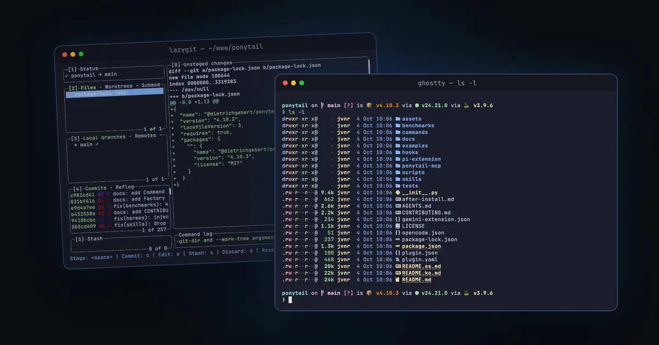Click the markdown icon next to AGENTS.md
The height and width of the screenshot is (345, 659).
point(398,206)
